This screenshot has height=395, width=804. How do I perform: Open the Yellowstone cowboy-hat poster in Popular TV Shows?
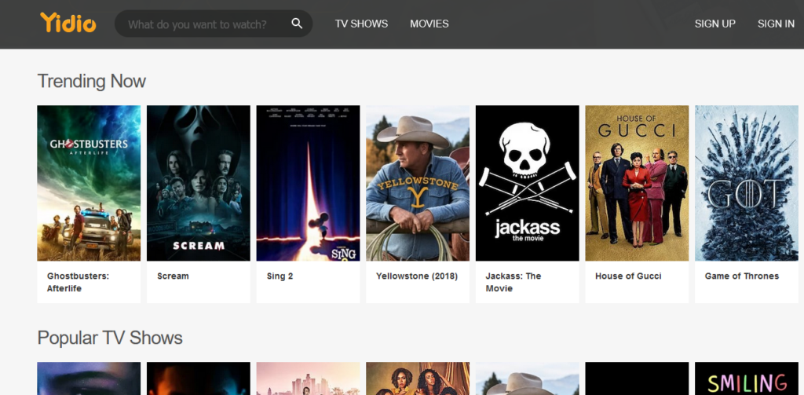click(527, 379)
